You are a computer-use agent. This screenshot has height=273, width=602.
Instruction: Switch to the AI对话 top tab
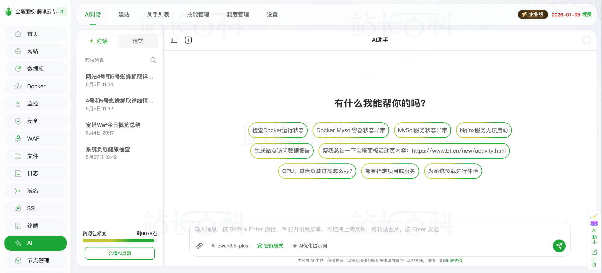[x=93, y=15]
